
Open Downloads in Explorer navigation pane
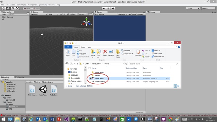click(x=75, y=78)
